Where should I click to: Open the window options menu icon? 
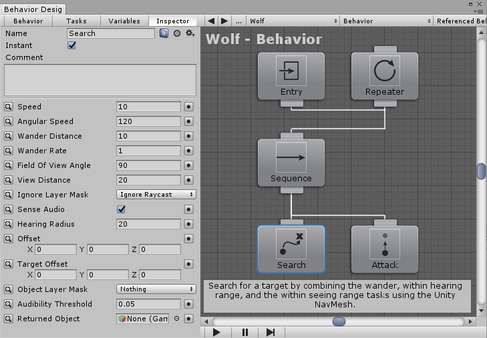click(480, 11)
